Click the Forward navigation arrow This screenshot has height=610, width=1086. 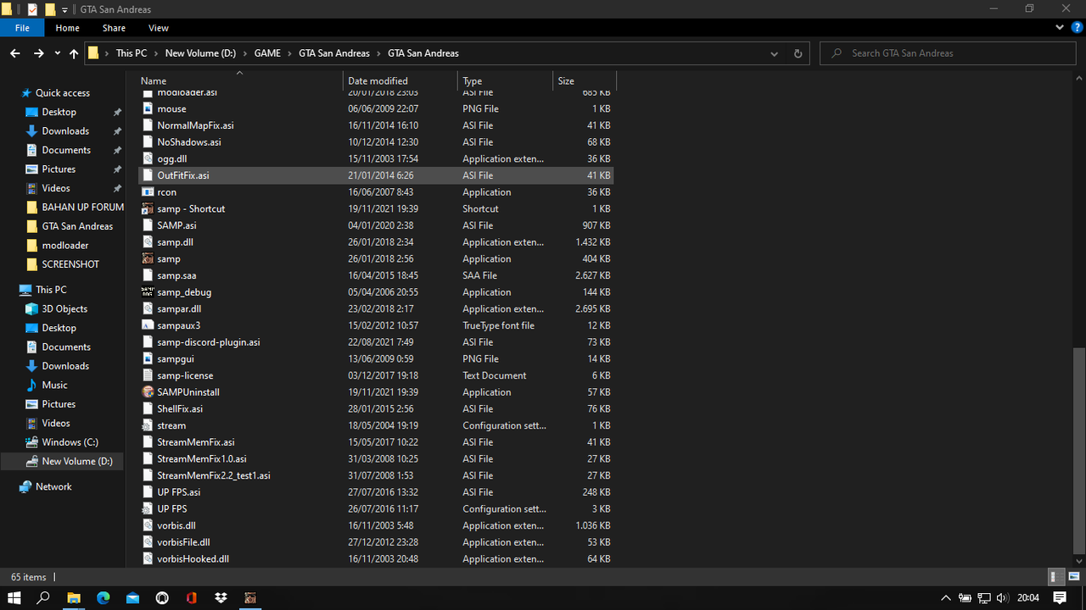pyautogui.click(x=38, y=53)
